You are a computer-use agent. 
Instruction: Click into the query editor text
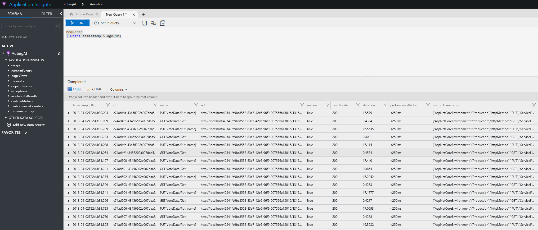(94, 34)
